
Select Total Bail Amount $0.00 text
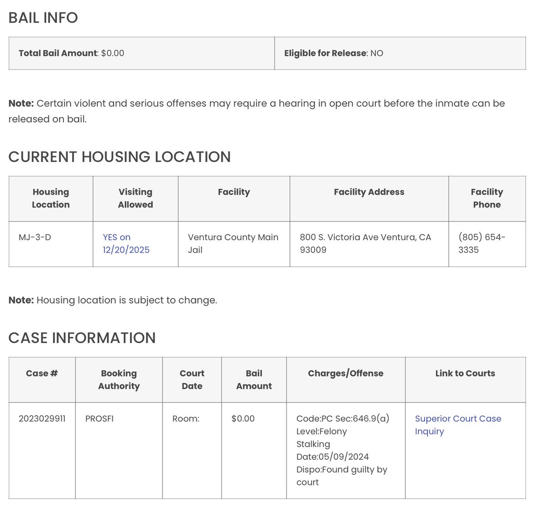tap(71, 53)
